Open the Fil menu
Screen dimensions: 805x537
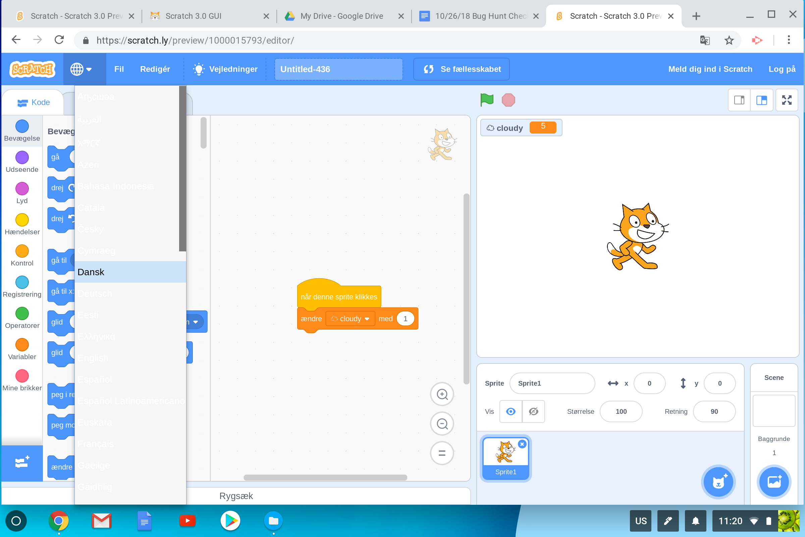119,69
